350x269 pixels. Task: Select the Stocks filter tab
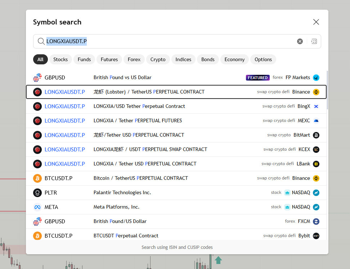click(x=60, y=59)
